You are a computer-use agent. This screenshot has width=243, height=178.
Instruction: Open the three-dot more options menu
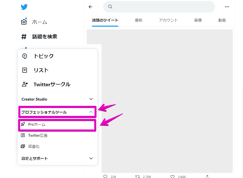coord(227,7)
